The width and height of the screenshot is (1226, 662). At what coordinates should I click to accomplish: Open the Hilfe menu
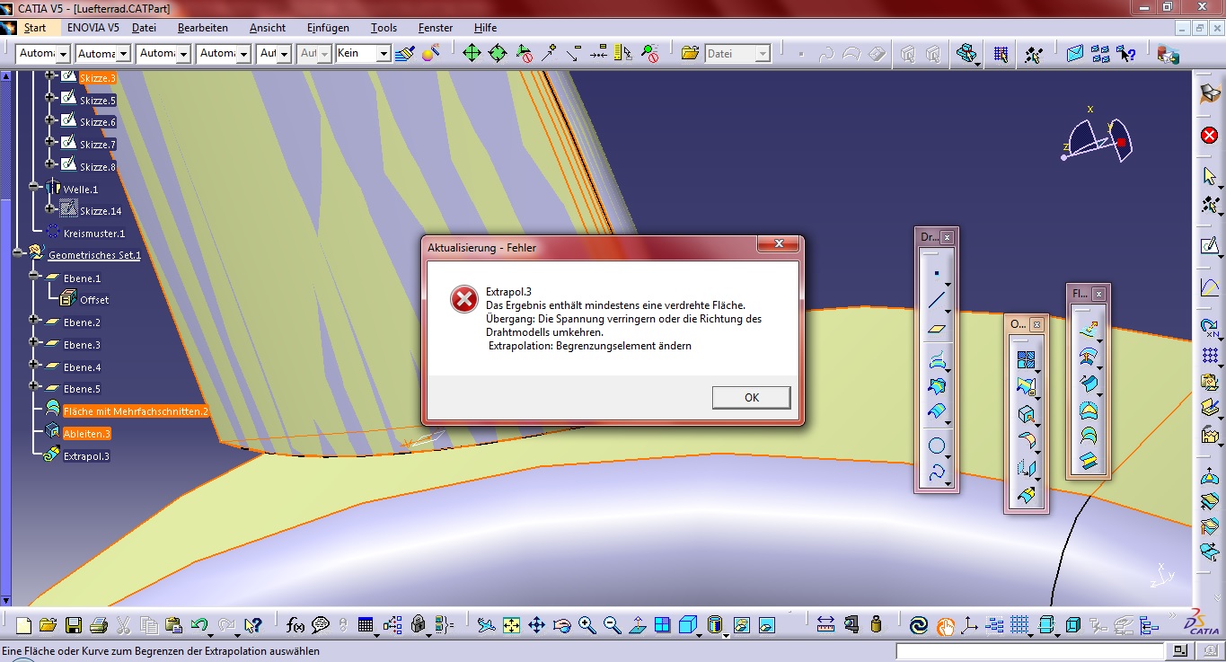pyautogui.click(x=485, y=28)
